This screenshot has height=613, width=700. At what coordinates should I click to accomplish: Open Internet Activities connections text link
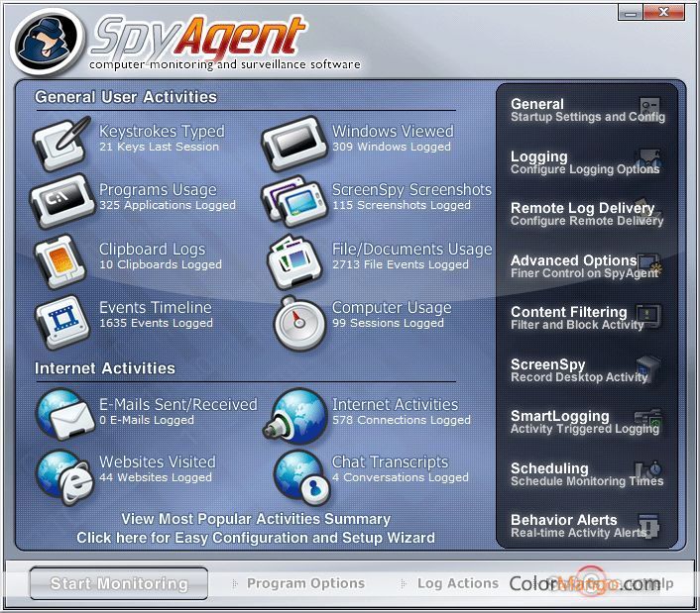(401, 411)
